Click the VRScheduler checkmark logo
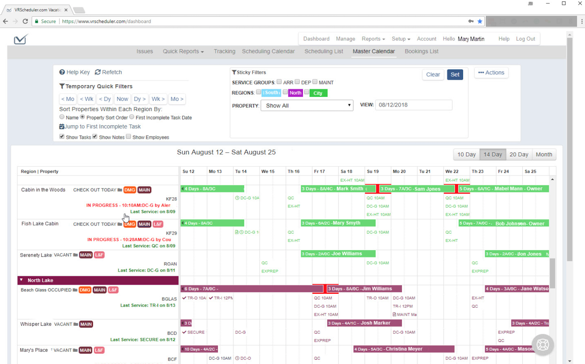The image size is (585, 364). click(x=20, y=39)
